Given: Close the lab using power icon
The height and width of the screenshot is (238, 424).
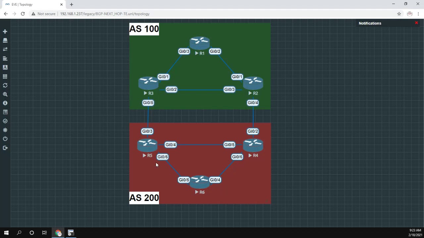Looking at the screenshot, I should click(5, 139).
